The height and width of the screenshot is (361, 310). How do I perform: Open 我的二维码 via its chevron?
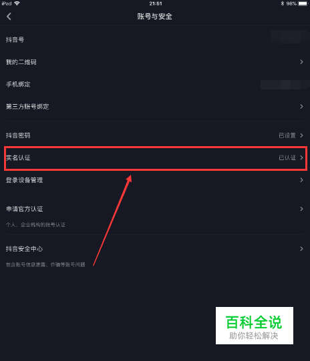(301, 62)
